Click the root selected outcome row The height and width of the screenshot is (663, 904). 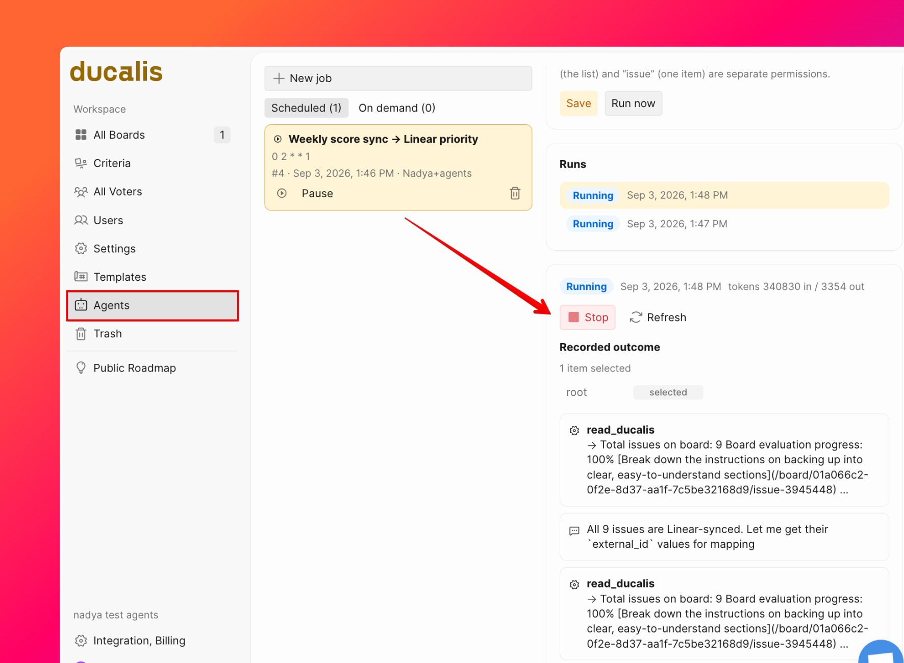(x=634, y=392)
